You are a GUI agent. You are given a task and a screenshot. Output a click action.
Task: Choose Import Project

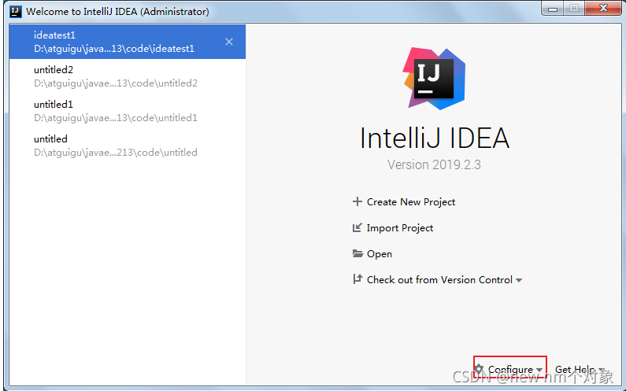coord(400,228)
